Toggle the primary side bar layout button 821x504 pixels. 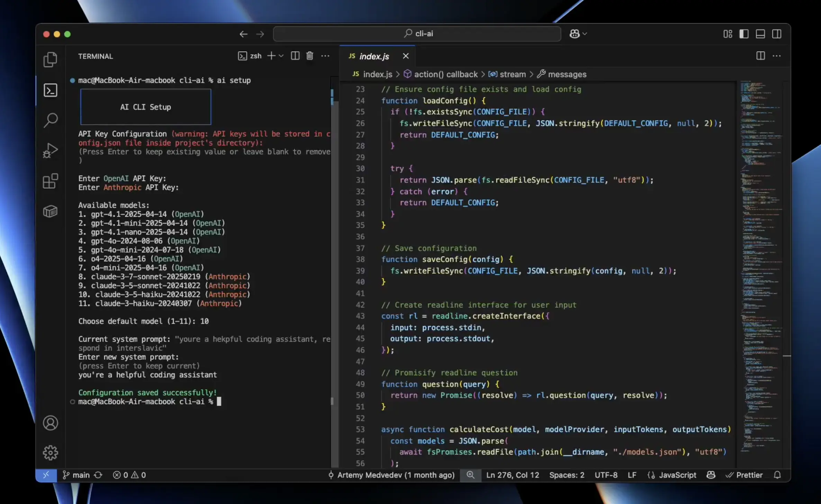(x=744, y=34)
